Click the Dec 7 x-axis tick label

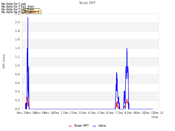113,113
